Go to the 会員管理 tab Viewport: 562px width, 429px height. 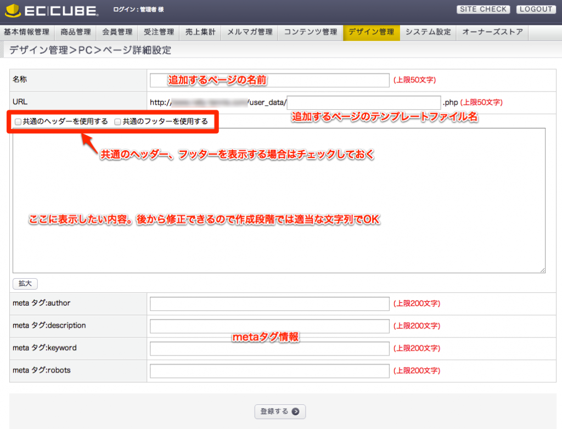[117, 32]
